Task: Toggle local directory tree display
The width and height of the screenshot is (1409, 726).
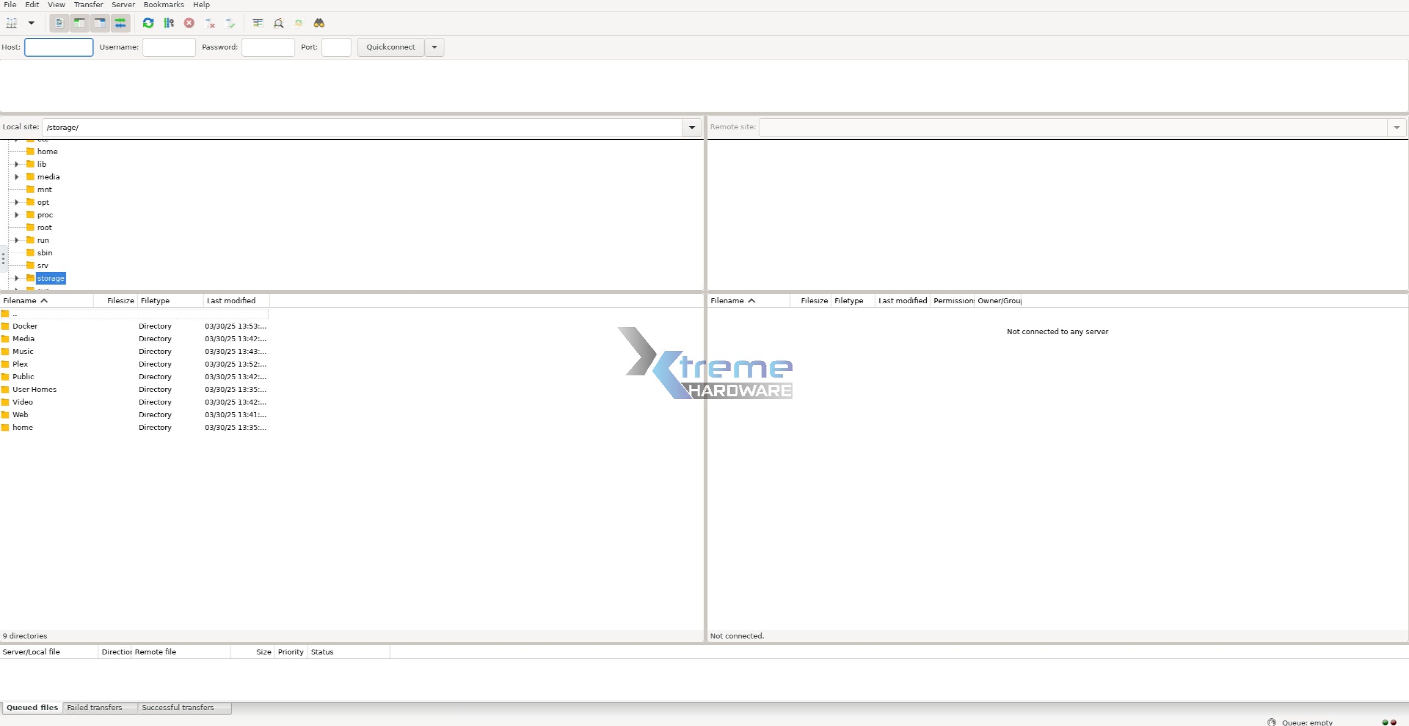Action: click(79, 23)
